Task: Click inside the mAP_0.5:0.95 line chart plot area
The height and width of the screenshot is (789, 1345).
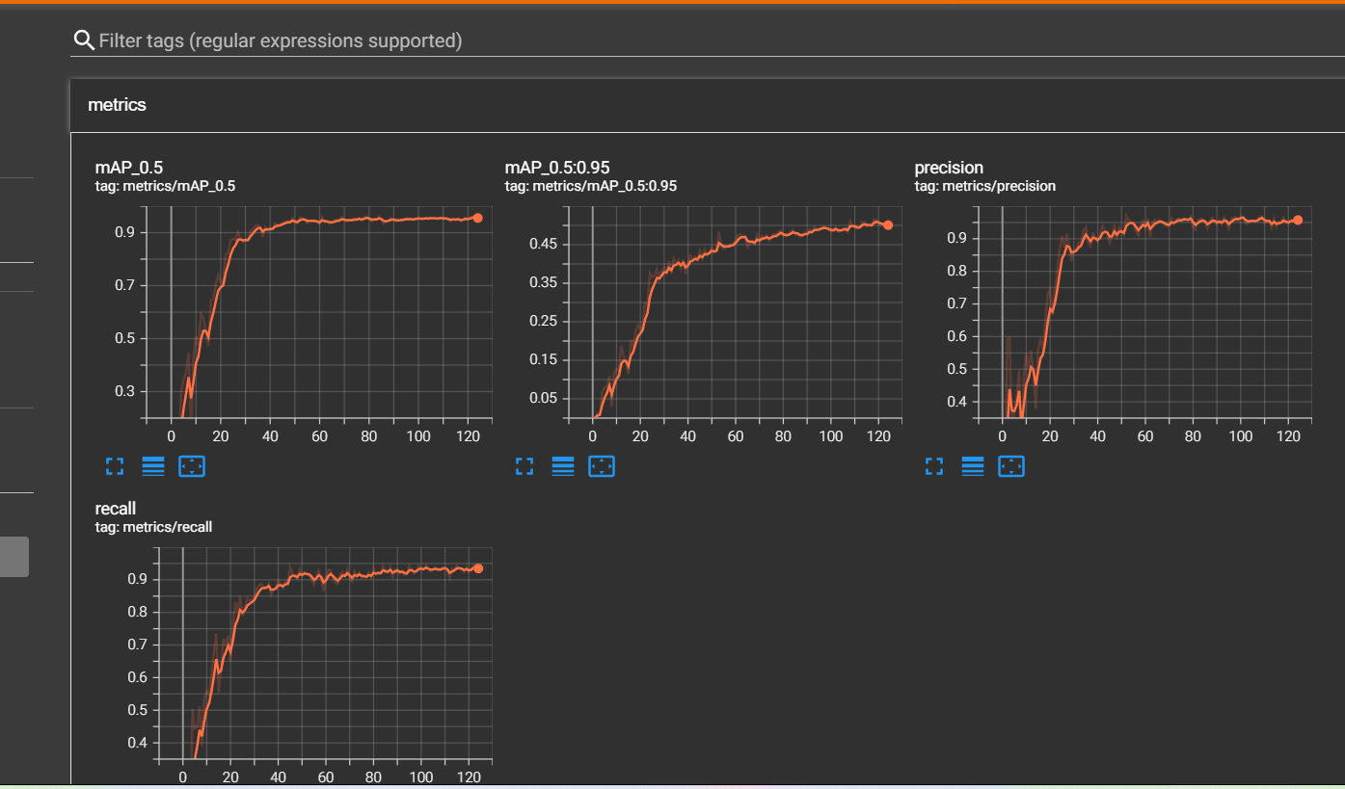Action: pyautogui.click(x=734, y=312)
